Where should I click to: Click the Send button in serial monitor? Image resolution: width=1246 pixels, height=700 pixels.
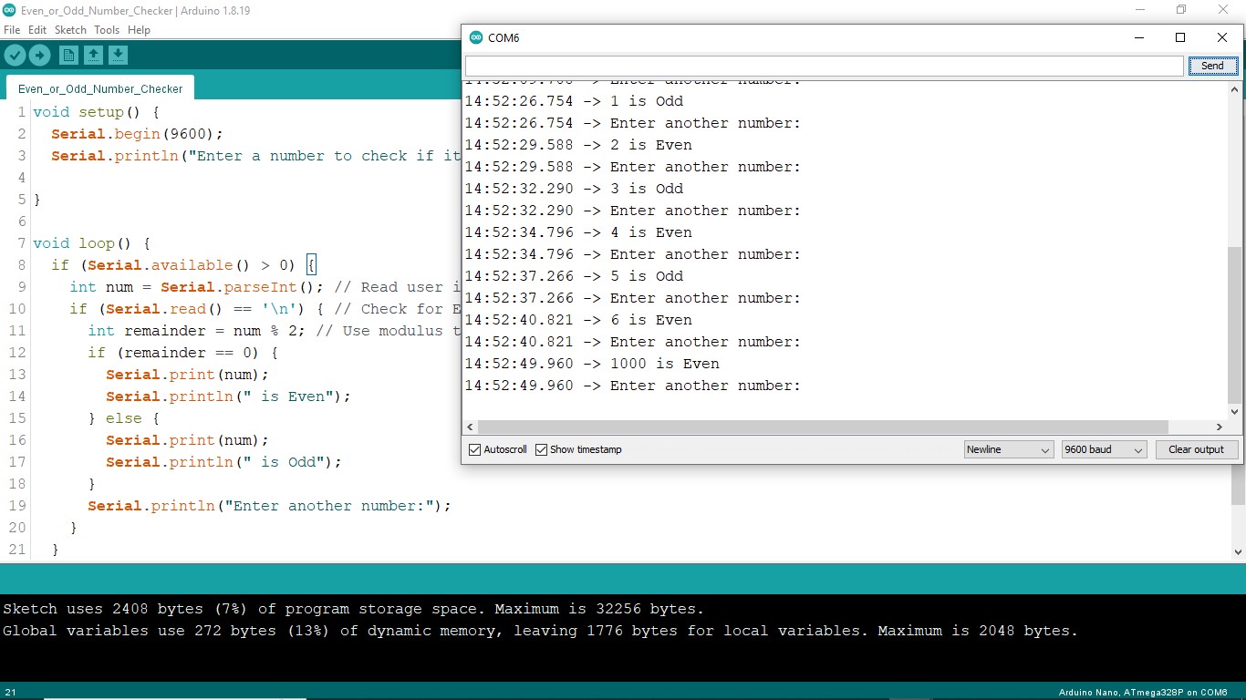(1212, 66)
